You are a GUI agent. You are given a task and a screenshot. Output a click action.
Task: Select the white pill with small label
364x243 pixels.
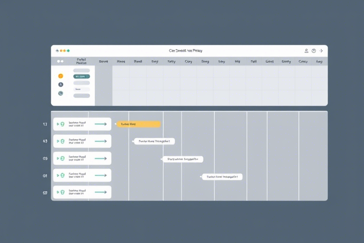[82, 89]
